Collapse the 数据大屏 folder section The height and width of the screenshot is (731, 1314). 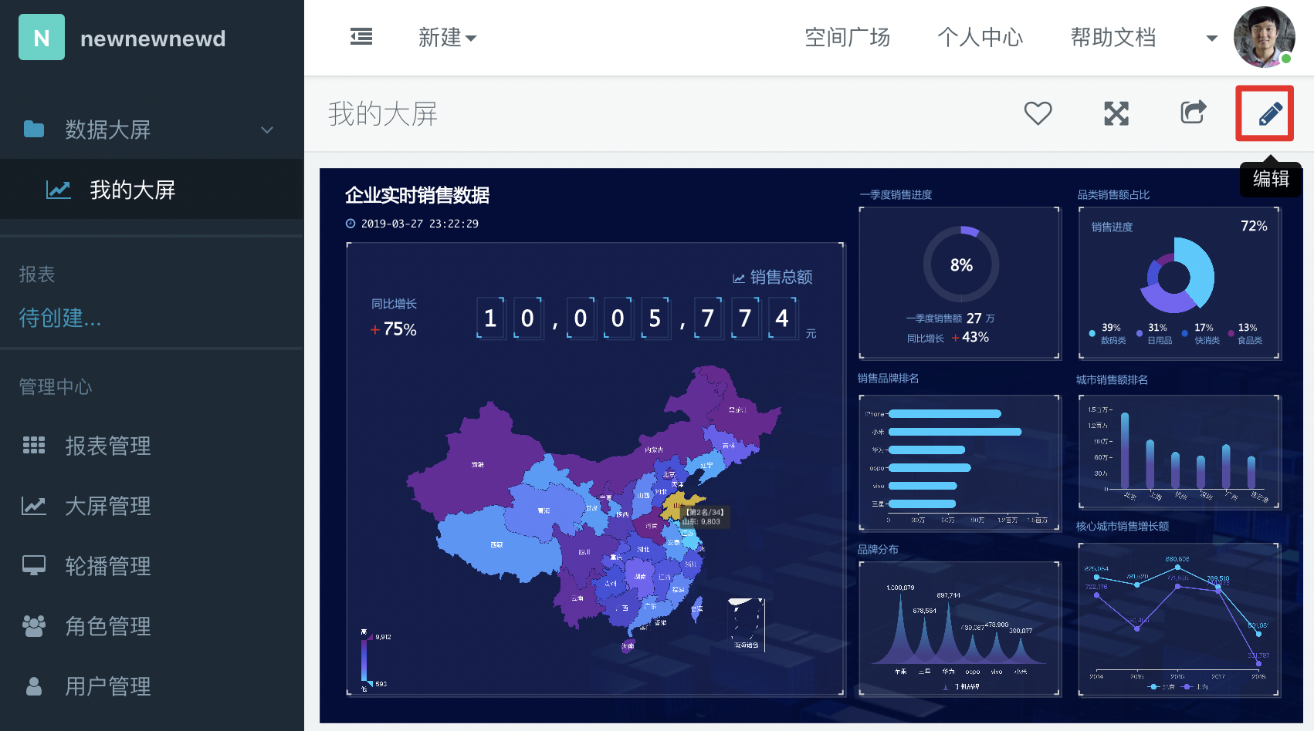tap(267, 130)
